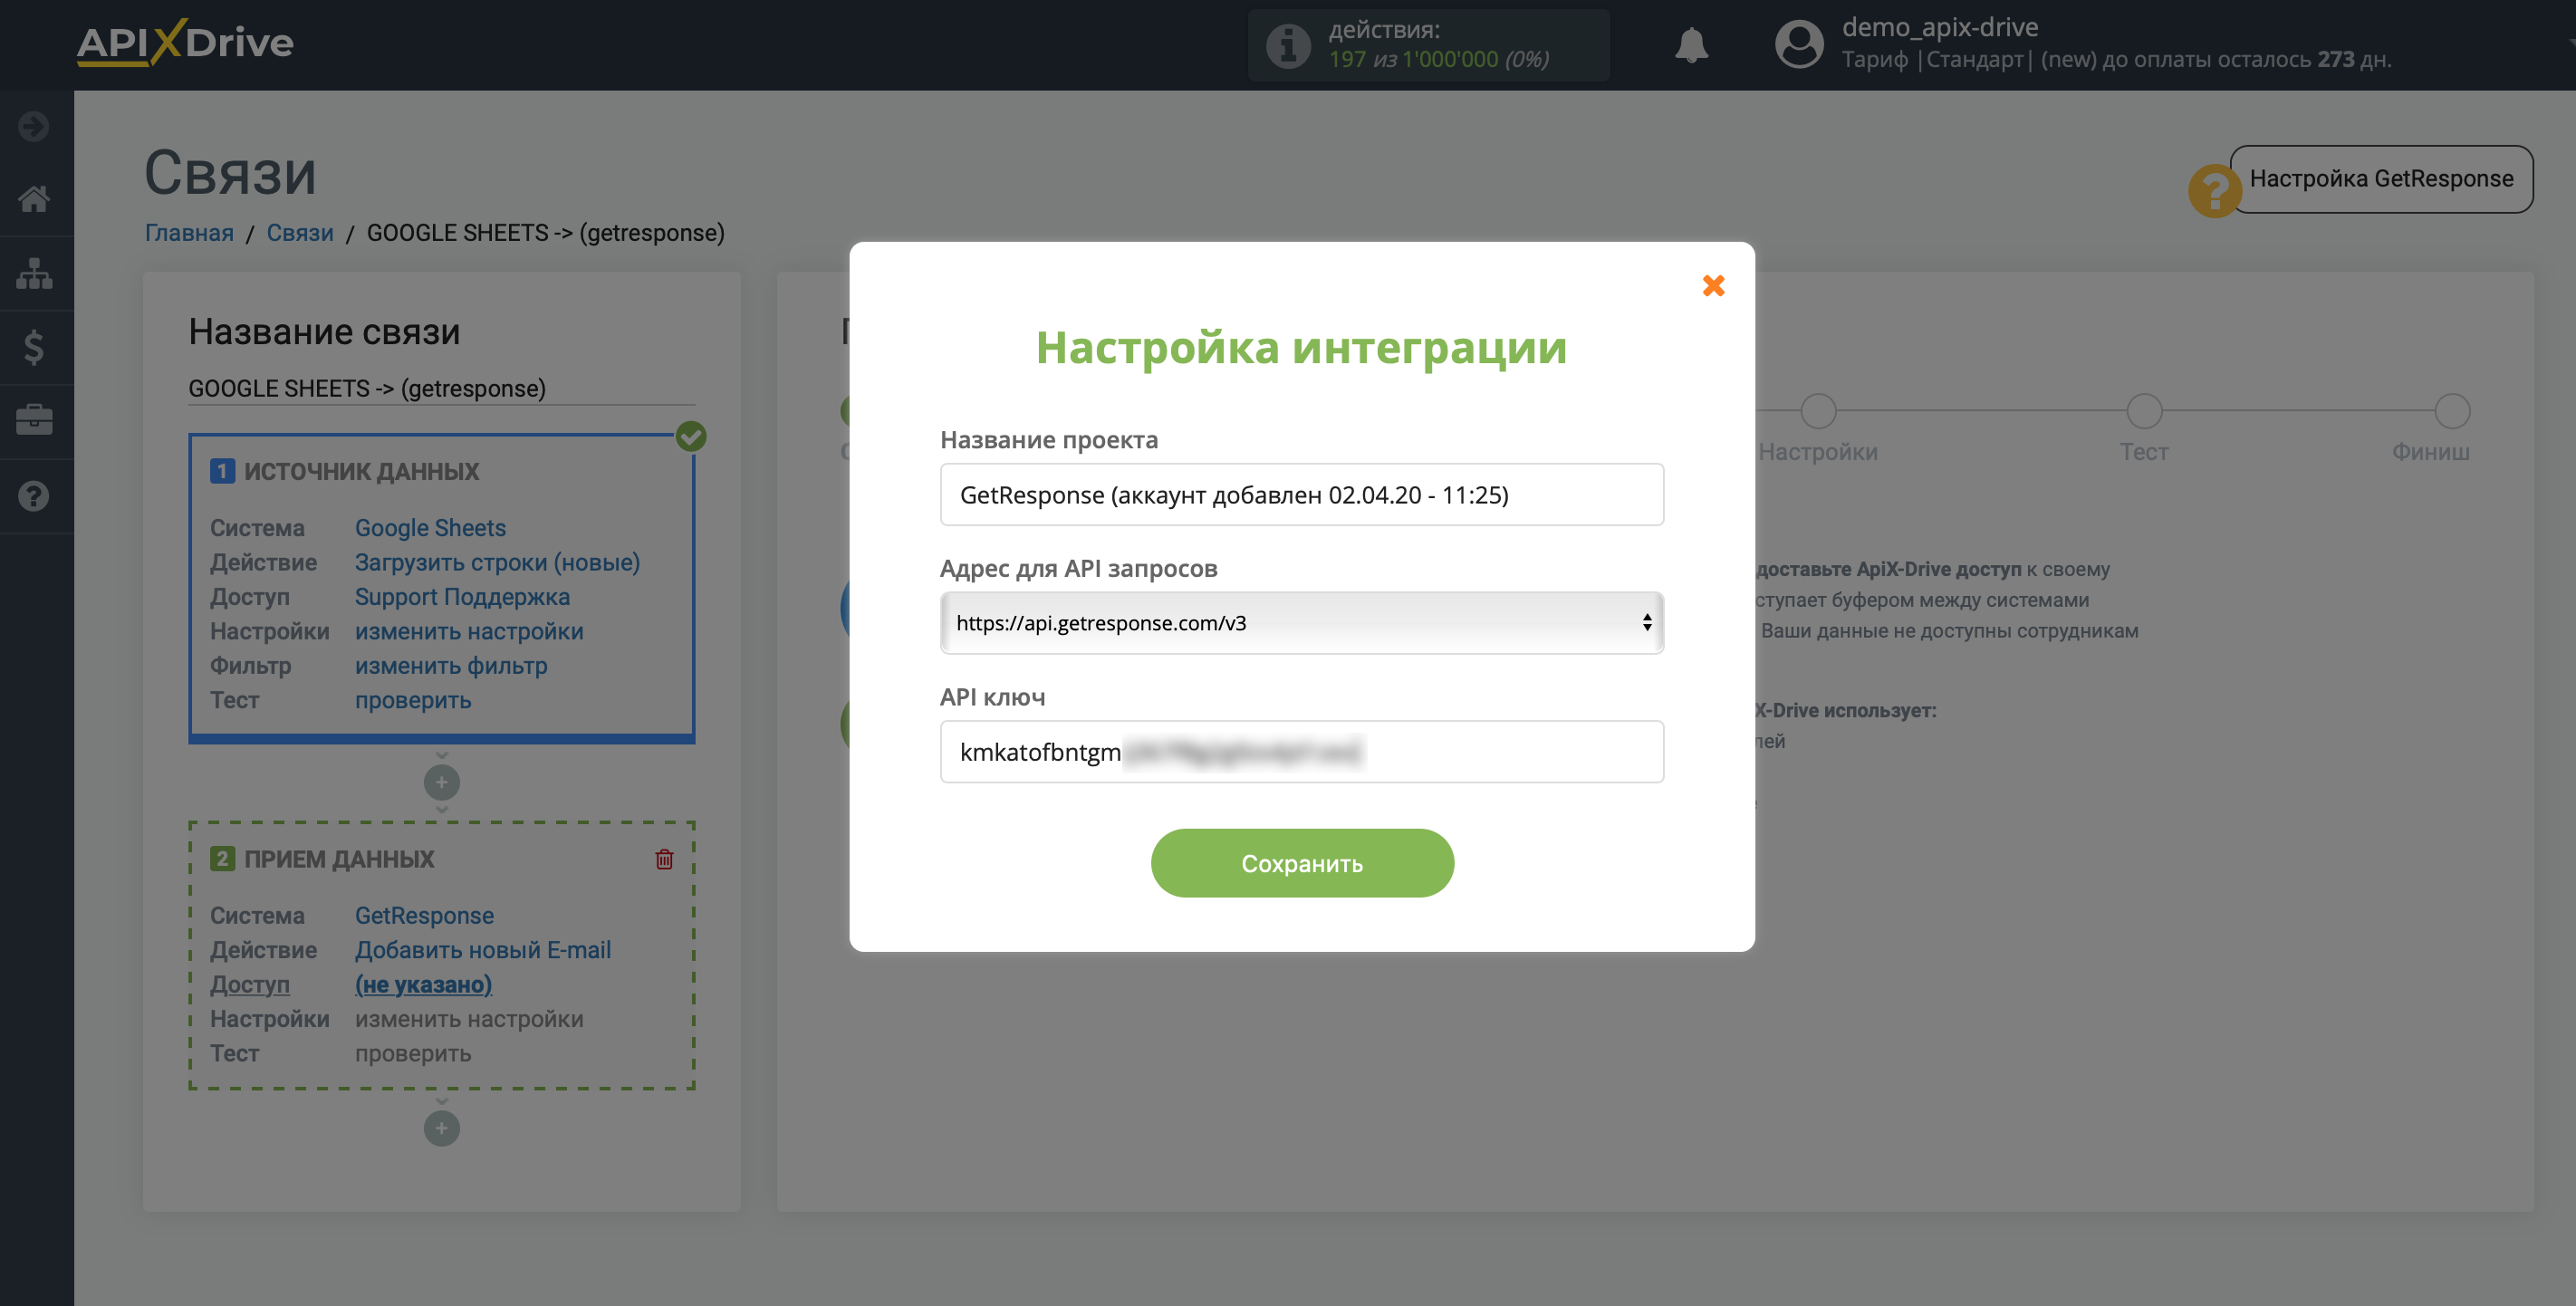Click the Финиш step circle
This screenshot has width=2576, height=1306.
(x=2452, y=411)
